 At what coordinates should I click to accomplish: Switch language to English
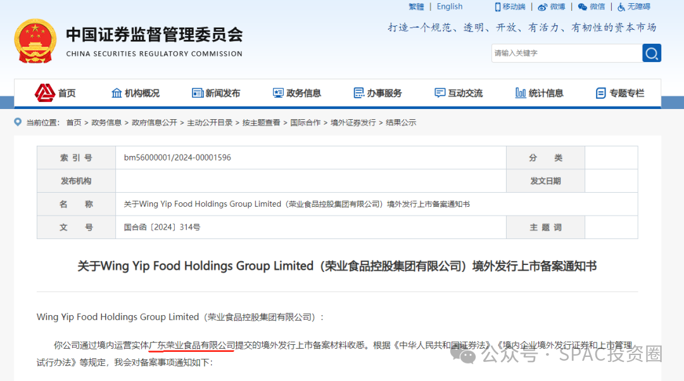pos(449,6)
